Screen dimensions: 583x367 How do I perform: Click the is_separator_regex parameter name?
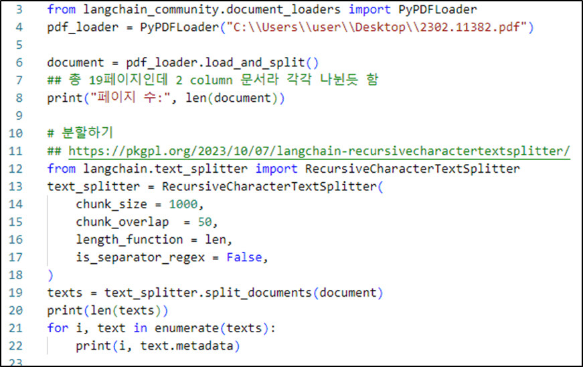(140, 257)
